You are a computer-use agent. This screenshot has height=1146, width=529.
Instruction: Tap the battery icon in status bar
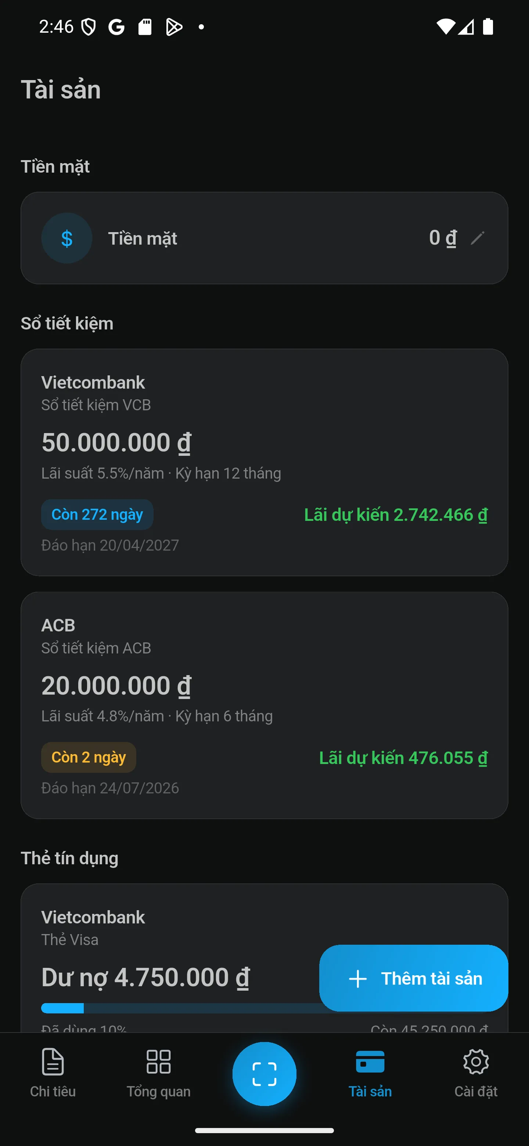488,27
